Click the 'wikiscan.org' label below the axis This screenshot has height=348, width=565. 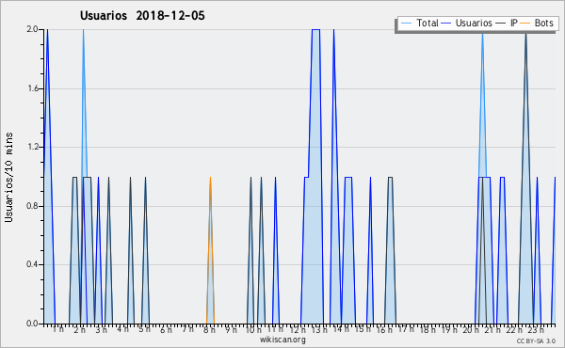(282, 340)
